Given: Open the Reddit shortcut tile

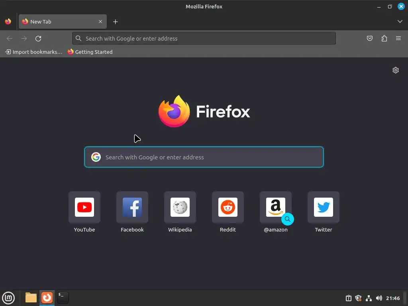Looking at the screenshot, I should [x=228, y=207].
